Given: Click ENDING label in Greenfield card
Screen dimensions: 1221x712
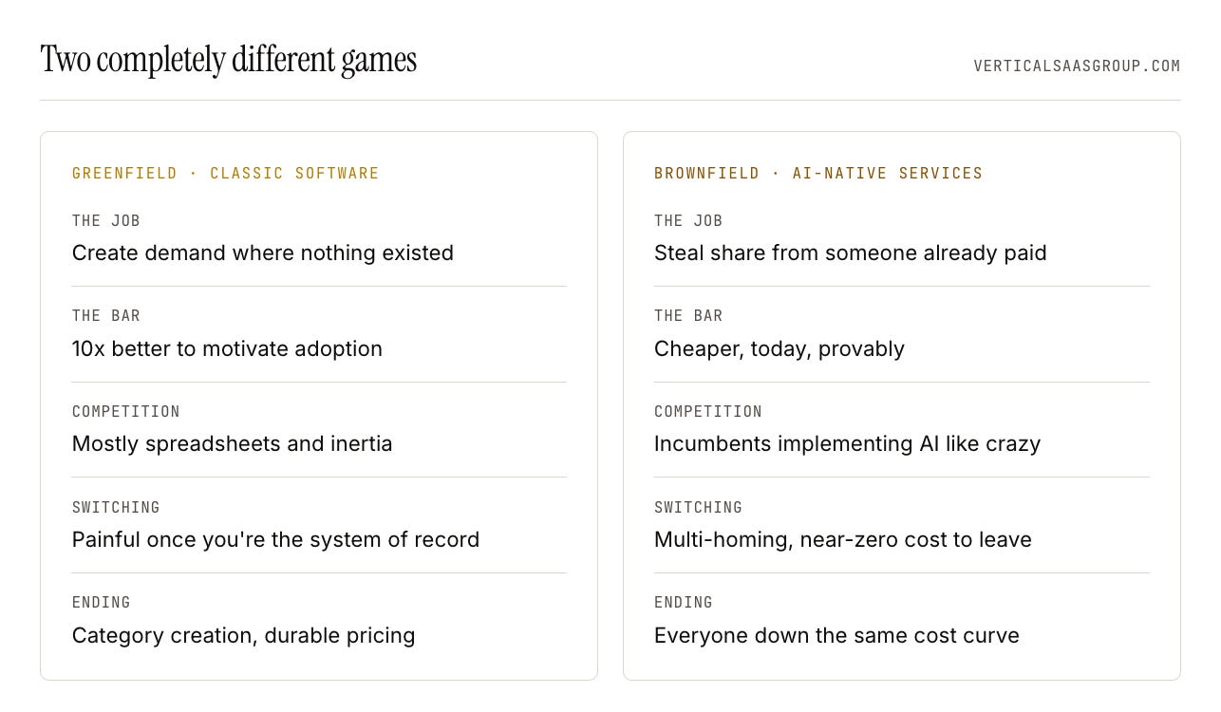Looking at the screenshot, I should [102, 602].
